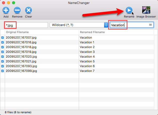Disable the 20095207_167099.jpg checkbox
The image size is (158, 115).
coord(3,71)
